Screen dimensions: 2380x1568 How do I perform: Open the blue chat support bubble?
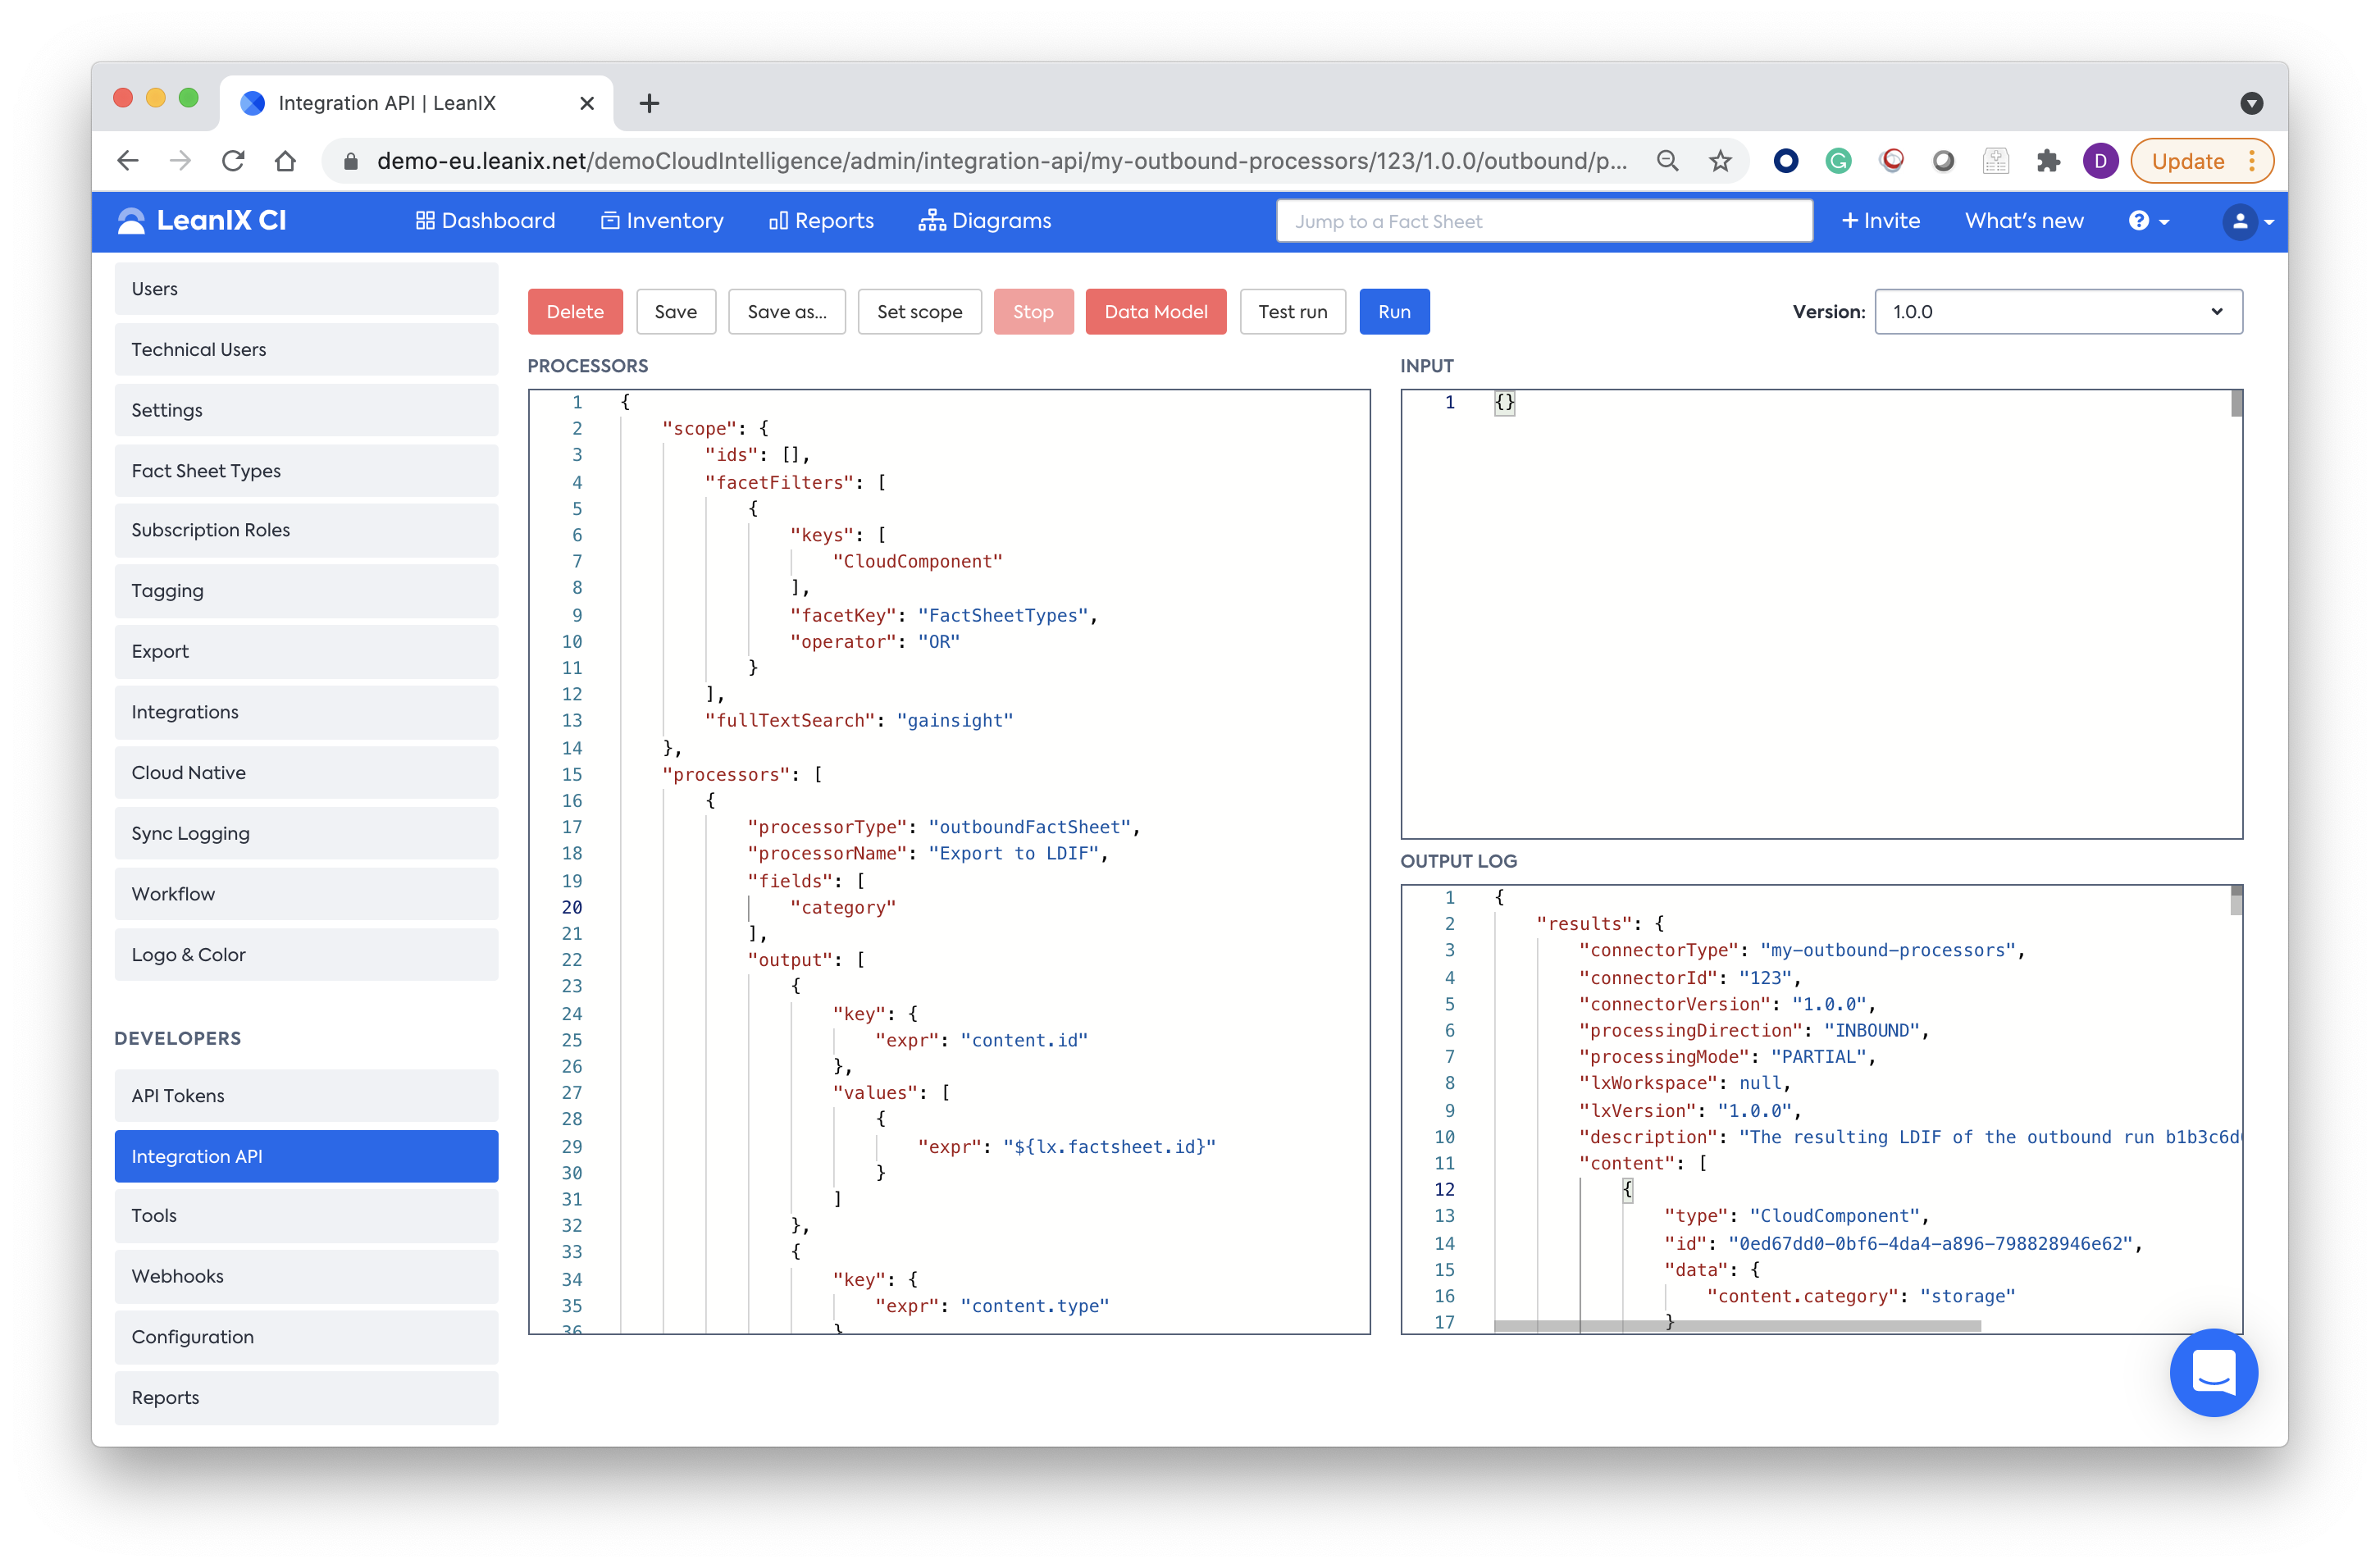2213,1372
